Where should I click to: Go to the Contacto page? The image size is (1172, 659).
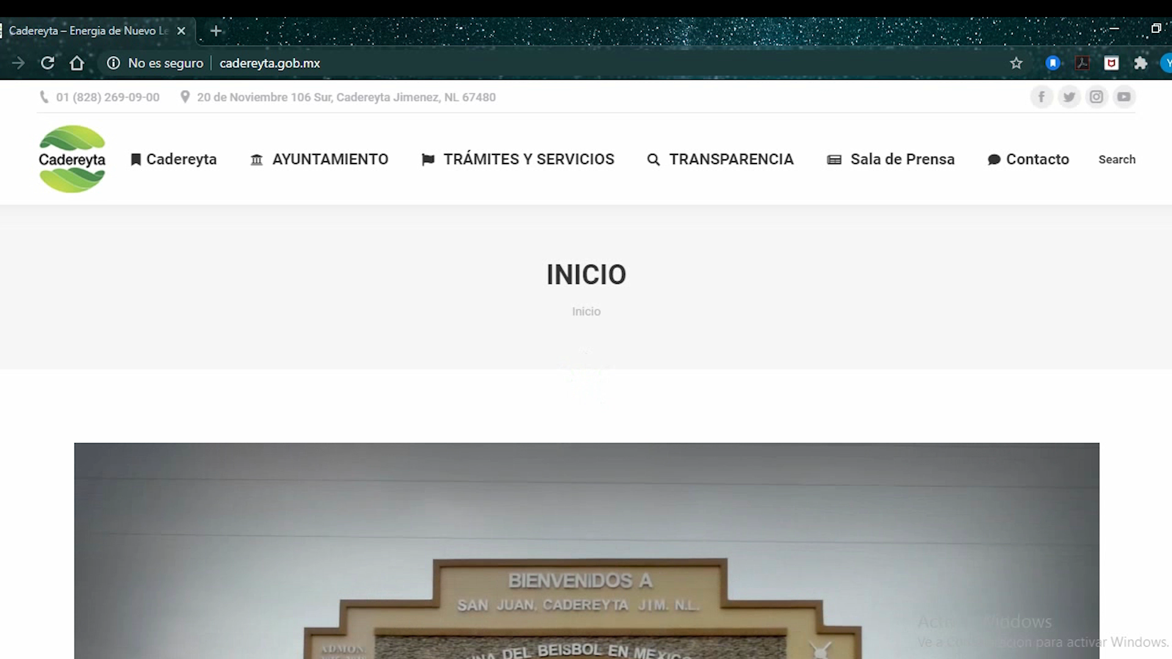1029,159
